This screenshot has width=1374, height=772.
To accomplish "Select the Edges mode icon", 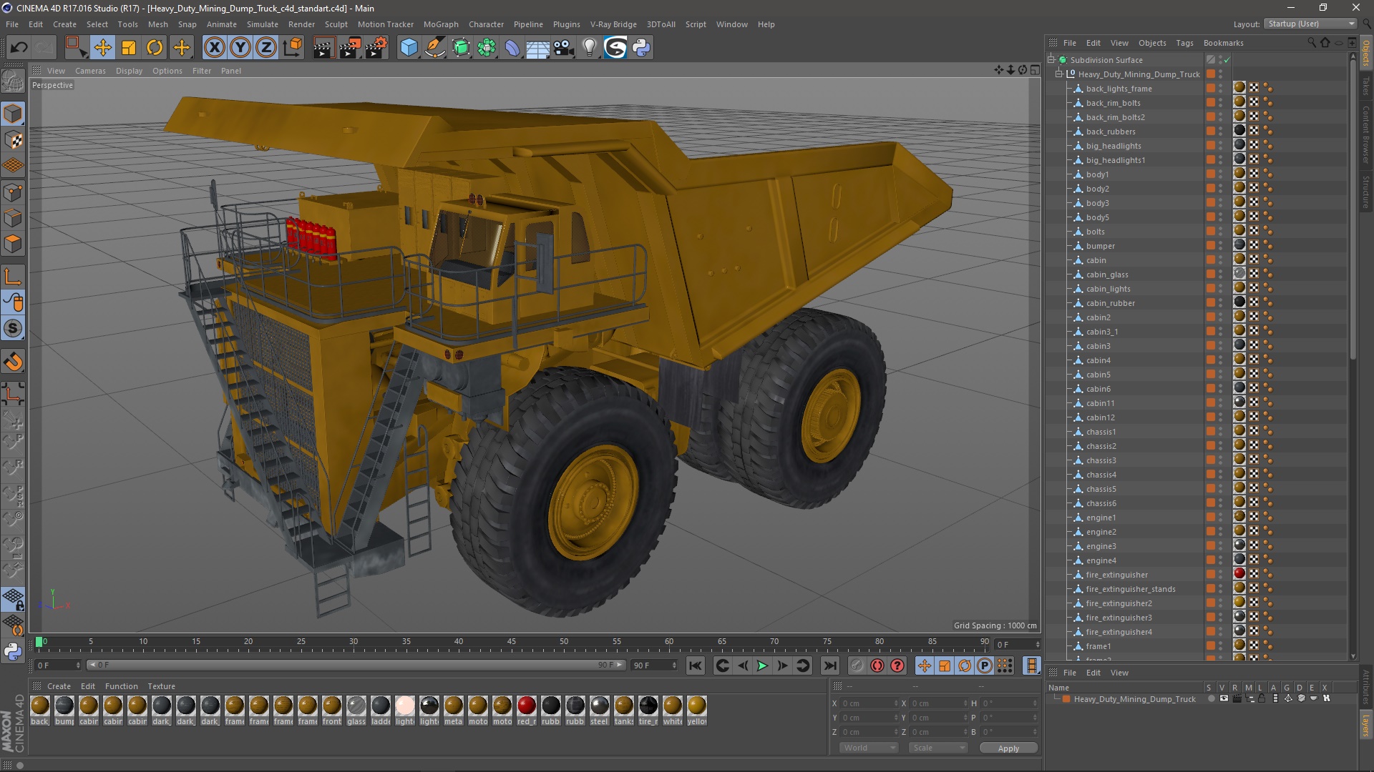I will click(13, 218).
